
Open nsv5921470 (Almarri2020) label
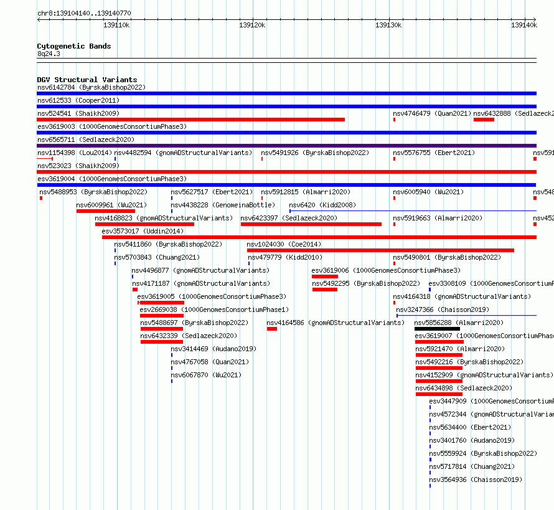pos(460,349)
